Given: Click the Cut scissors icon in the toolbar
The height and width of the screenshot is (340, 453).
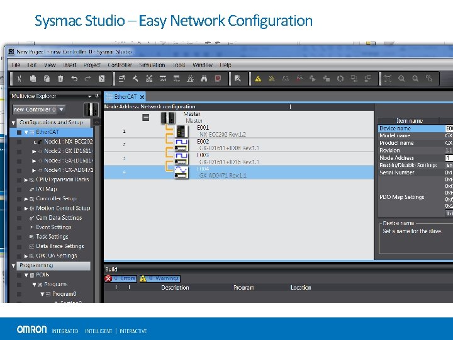Looking at the screenshot, I should tap(19, 79).
